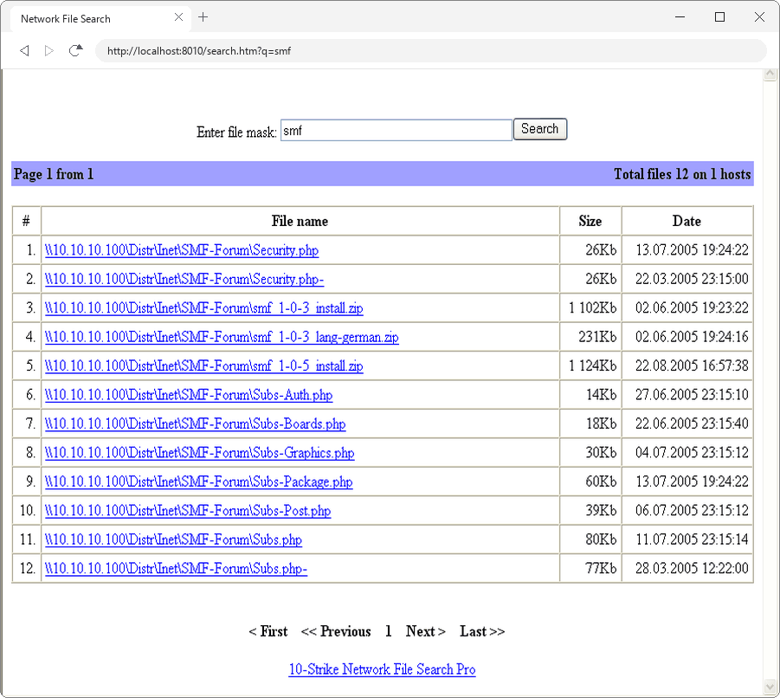
Task: Click the 231Kb size cell
Action: (x=590, y=337)
